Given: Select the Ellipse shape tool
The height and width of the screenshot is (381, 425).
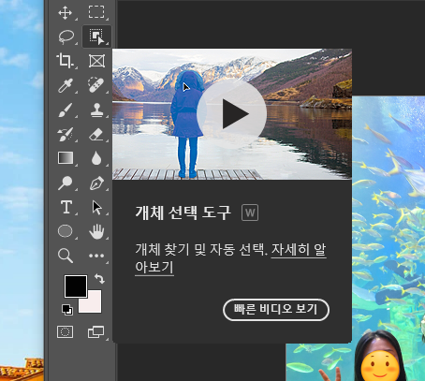Looking at the screenshot, I should tap(66, 231).
